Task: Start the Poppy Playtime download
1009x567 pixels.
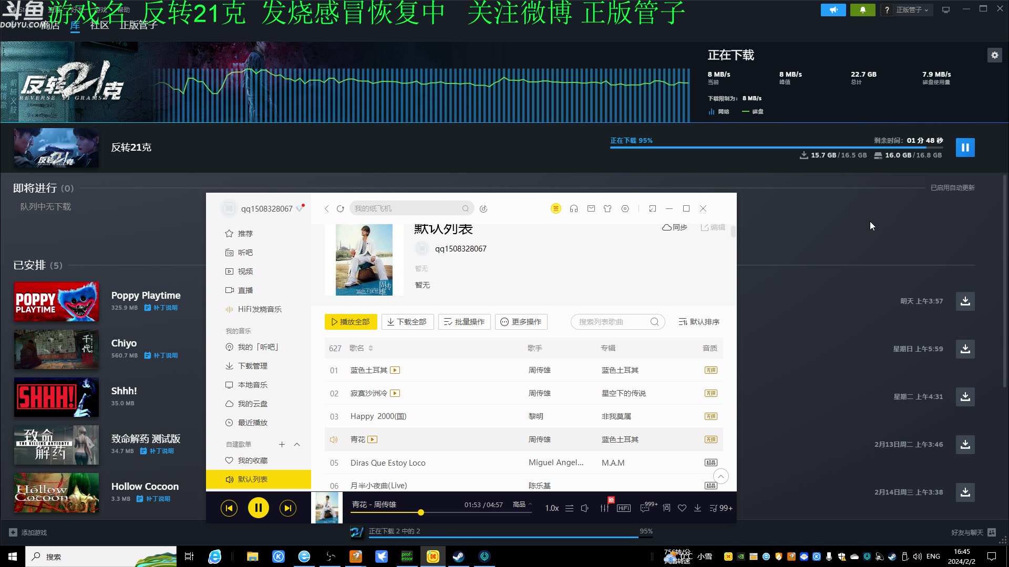Action: pos(965,301)
